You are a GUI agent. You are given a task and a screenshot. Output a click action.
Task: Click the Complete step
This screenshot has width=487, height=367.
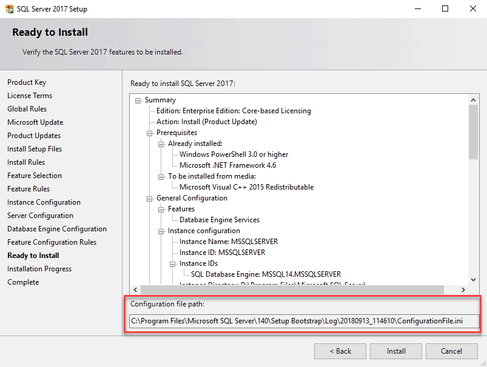pyautogui.click(x=23, y=282)
